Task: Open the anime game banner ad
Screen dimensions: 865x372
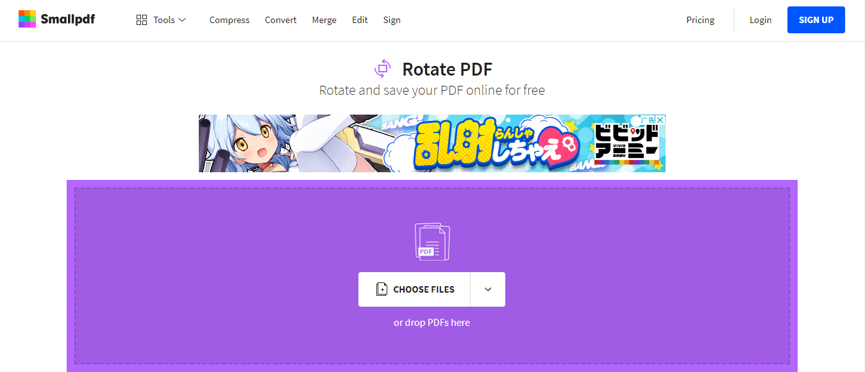Action: tap(432, 143)
